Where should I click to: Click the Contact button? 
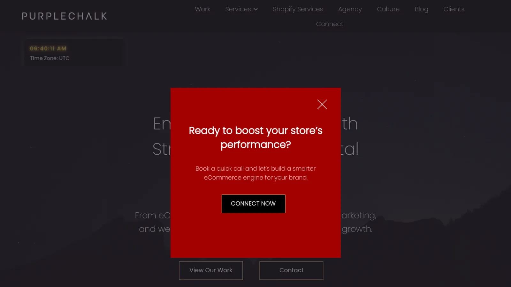pyautogui.click(x=291, y=270)
